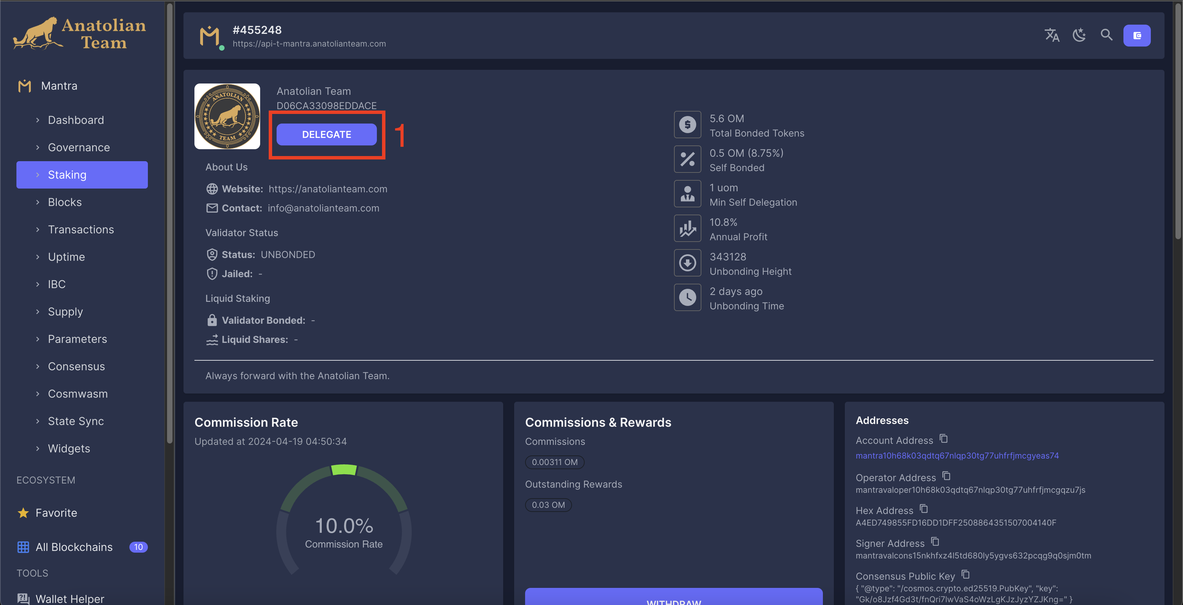
Task: Open the Blocks menu item
Action: (82, 203)
